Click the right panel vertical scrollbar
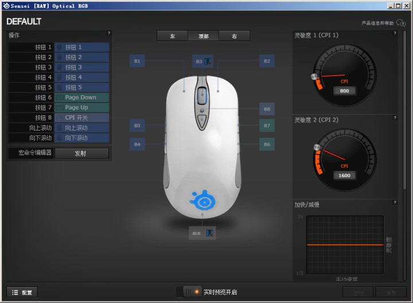Screen dimensions: 413x303 (404, 111)
